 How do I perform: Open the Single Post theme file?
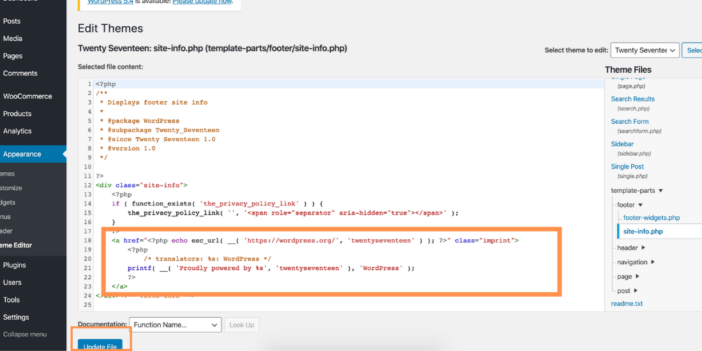pos(627,167)
